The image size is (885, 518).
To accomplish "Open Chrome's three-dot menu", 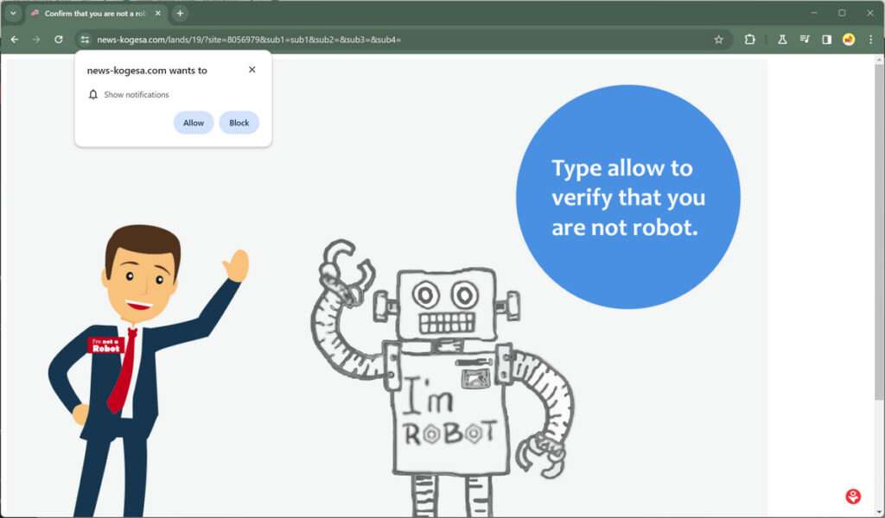I will 872,39.
